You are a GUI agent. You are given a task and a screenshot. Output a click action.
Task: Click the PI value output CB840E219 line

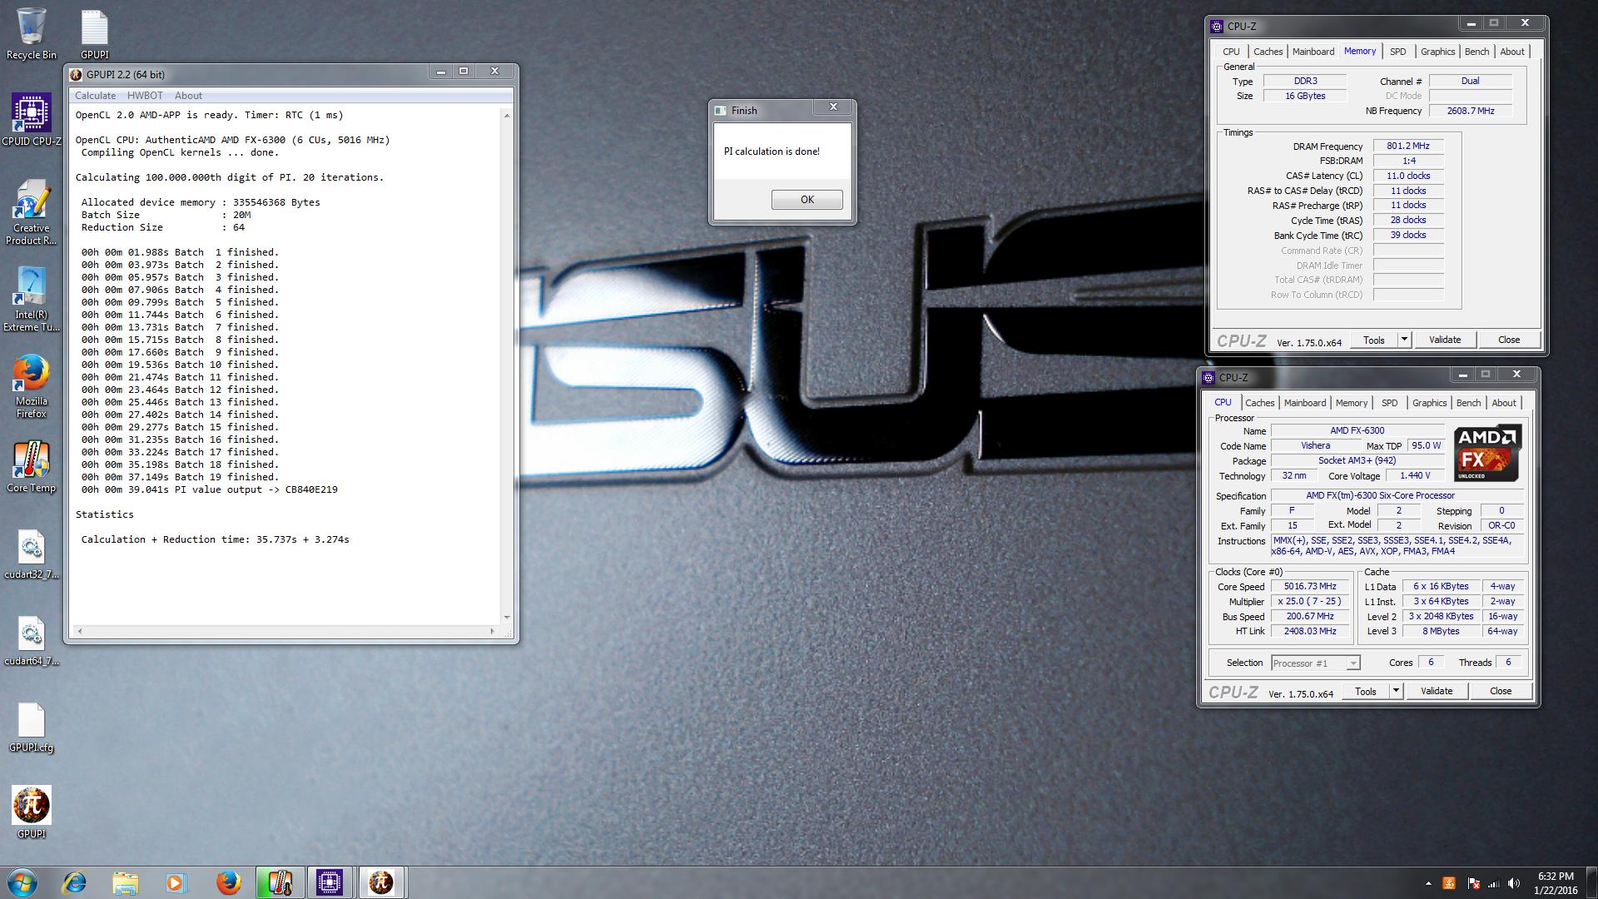coord(210,489)
